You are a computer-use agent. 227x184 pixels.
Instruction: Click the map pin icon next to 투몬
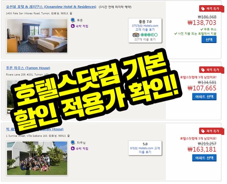[x=73, y=20]
